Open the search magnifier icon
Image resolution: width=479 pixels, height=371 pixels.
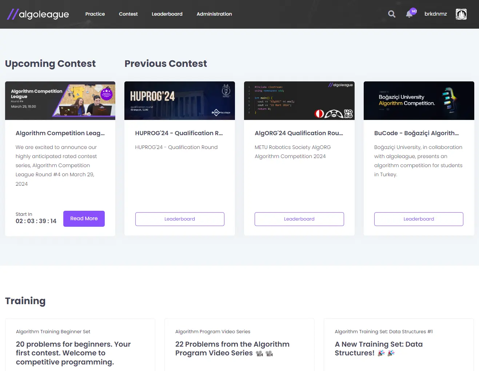(392, 14)
